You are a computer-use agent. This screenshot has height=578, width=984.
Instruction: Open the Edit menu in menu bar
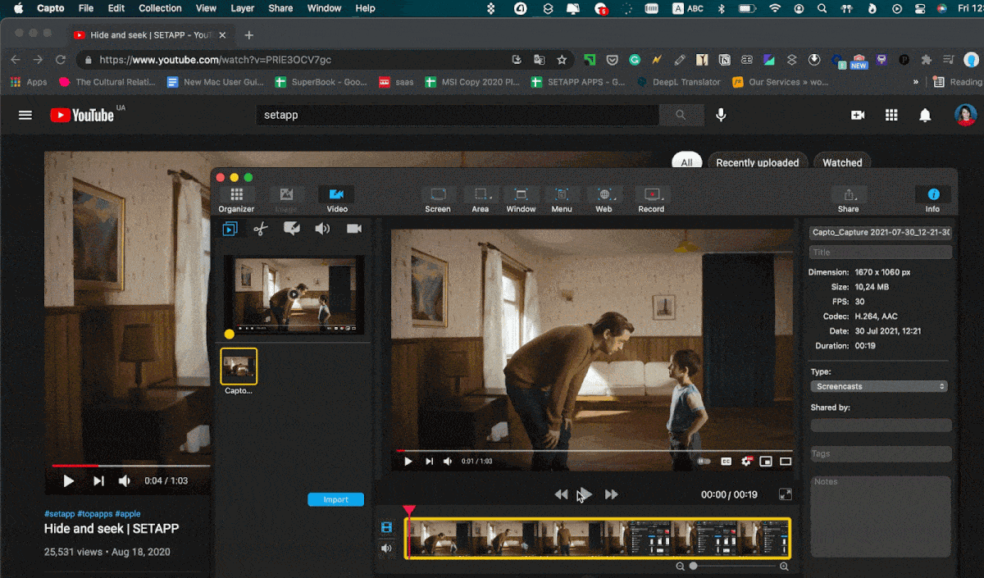116,8
